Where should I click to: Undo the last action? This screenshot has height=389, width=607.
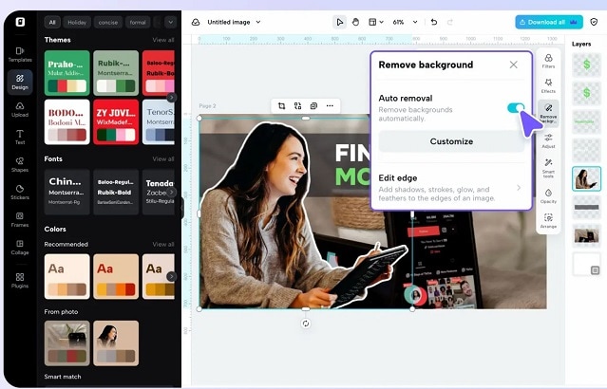tap(434, 22)
